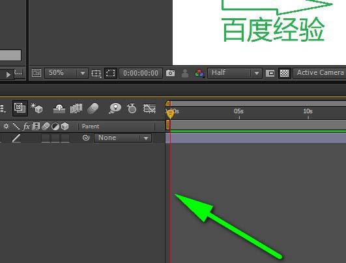Click the parent pick whip spiral icon

click(86, 138)
